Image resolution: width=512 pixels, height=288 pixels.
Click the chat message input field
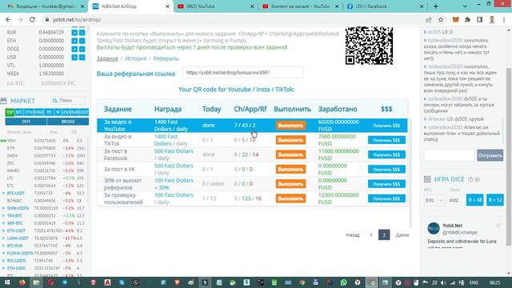coord(450,155)
